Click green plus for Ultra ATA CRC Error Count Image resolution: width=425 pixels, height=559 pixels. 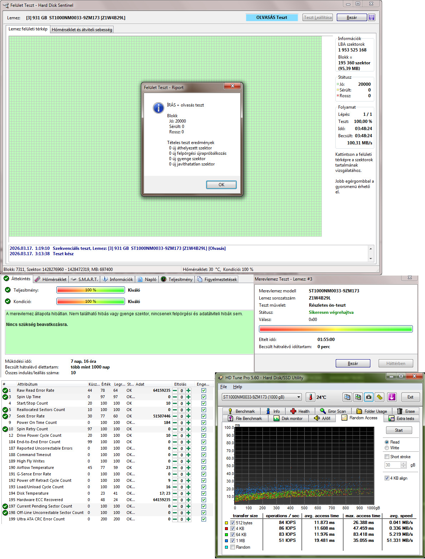[x=188, y=519]
